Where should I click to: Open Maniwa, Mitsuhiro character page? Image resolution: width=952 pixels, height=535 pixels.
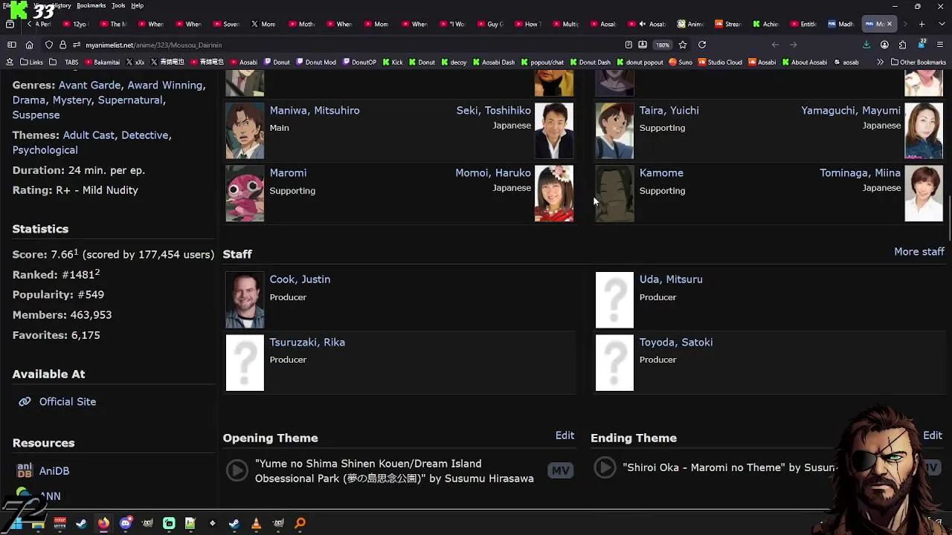[315, 110]
